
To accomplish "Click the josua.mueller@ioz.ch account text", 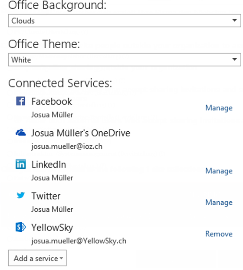I will 67,147.
